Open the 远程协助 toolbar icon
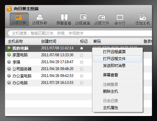 coord(40,19)
